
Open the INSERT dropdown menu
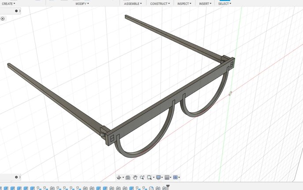pyautogui.click(x=205, y=4)
